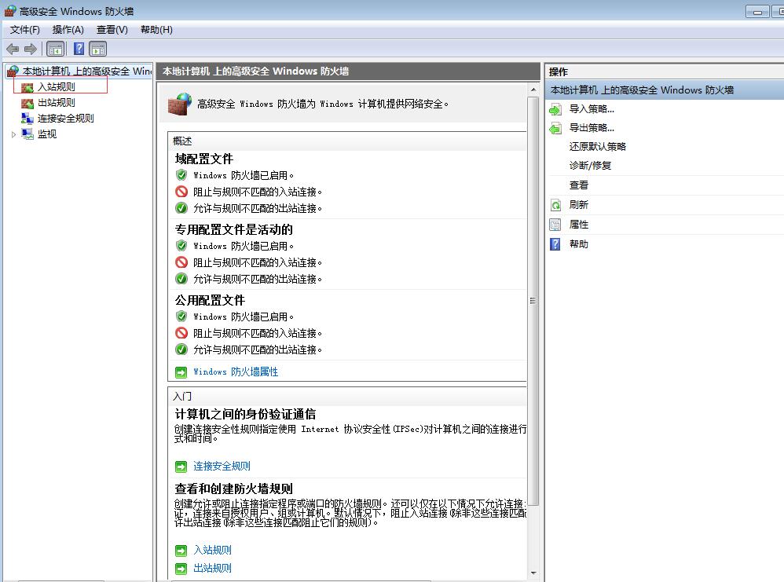This screenshot has height=582, width=784.
Task: Click the 域配置文件 heading
Action: pos(204,159)
